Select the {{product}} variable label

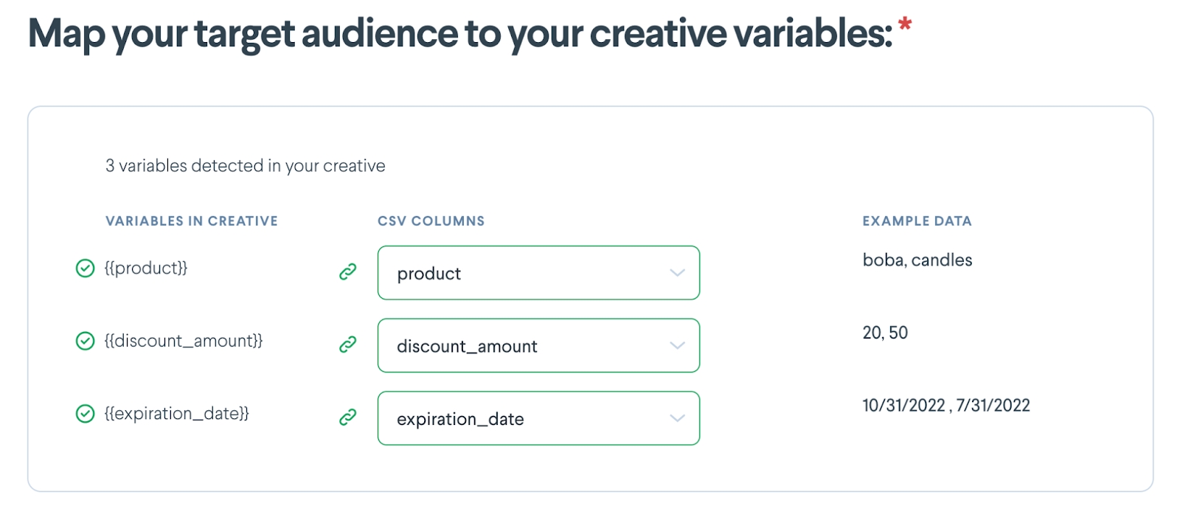(146, 268)
